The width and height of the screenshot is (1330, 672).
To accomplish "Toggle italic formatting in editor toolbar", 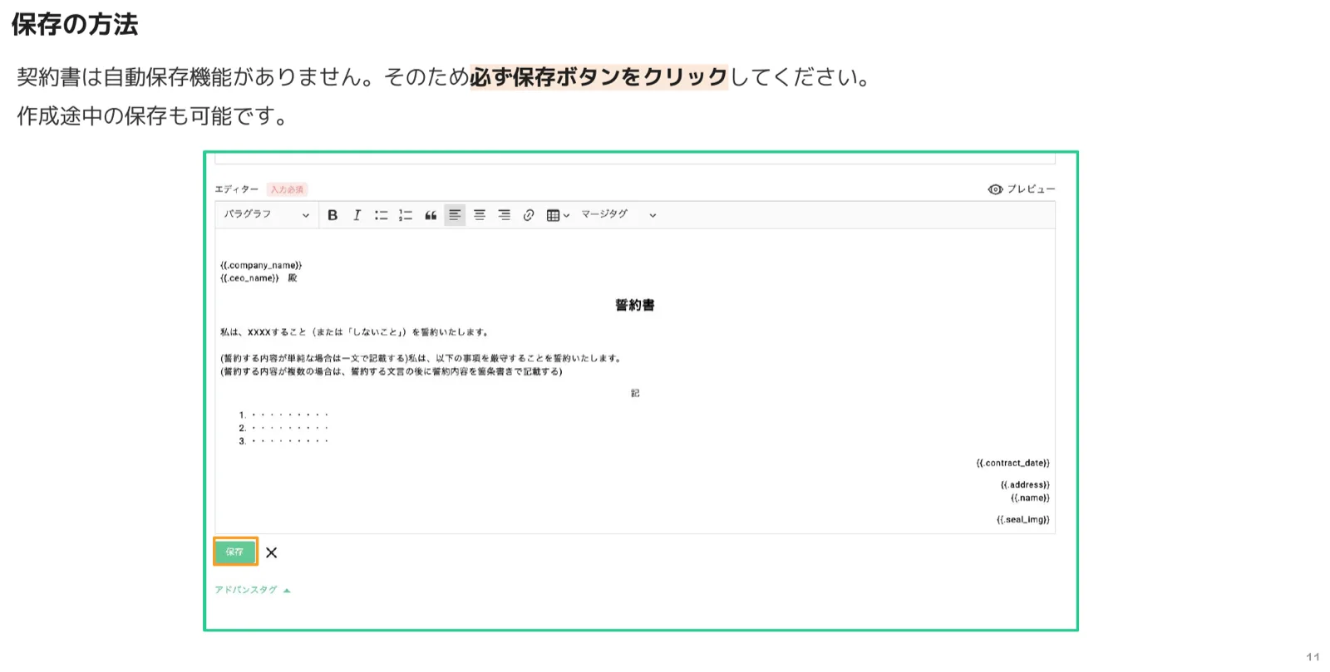I will (x=357, y=215).
